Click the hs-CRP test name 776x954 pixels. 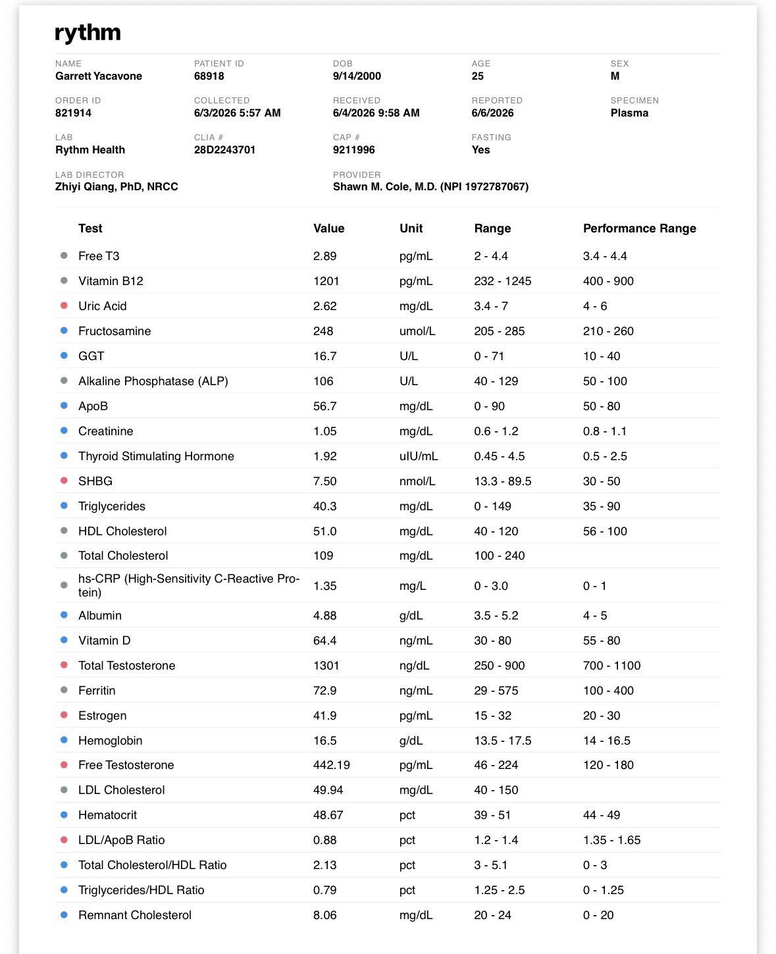coord(189,585)
